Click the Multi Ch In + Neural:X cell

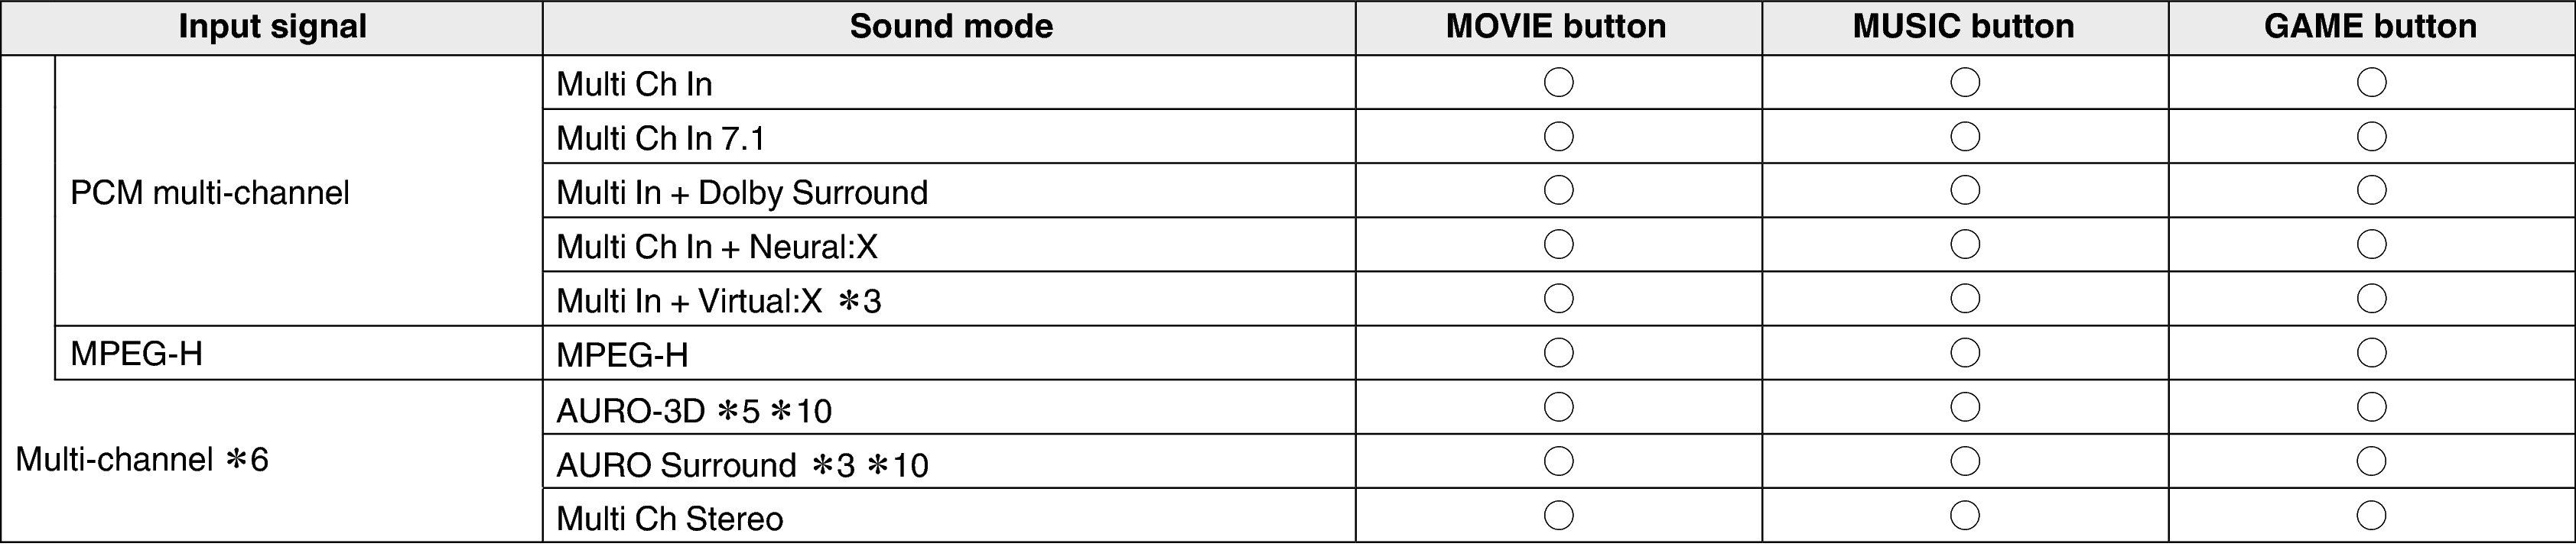(716, 247)
